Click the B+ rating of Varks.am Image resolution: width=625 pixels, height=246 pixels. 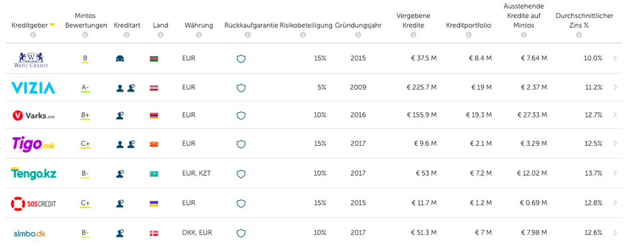click(85, 115)
